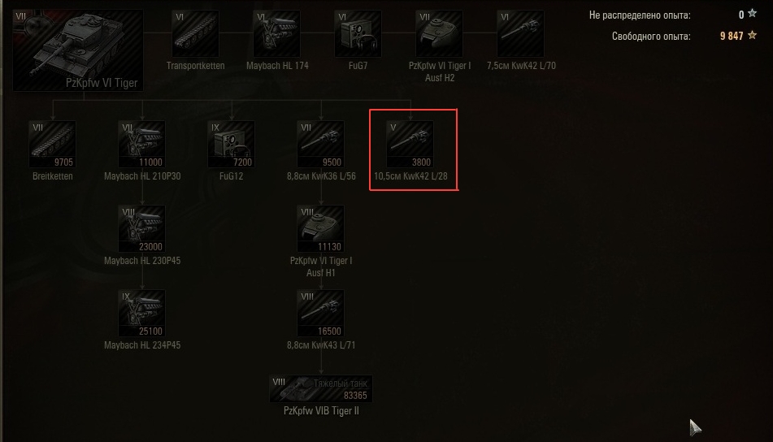
Task: Select the Maybach HL 174 engine icon
Action: (x=276, y=33)
